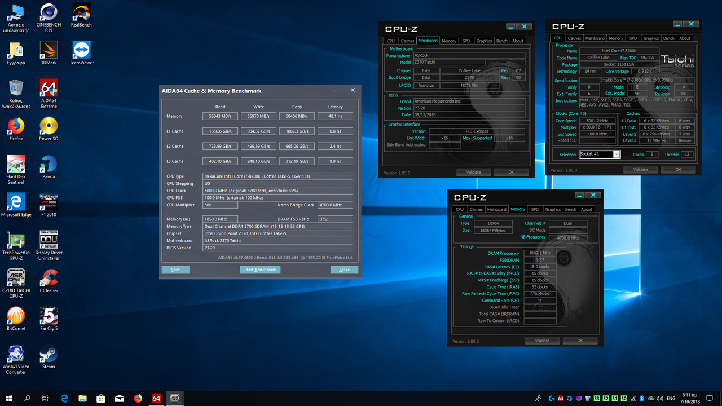Select the TeamViewer desktop icon
The height and width of the screenshot is (406, 722).
81,53
